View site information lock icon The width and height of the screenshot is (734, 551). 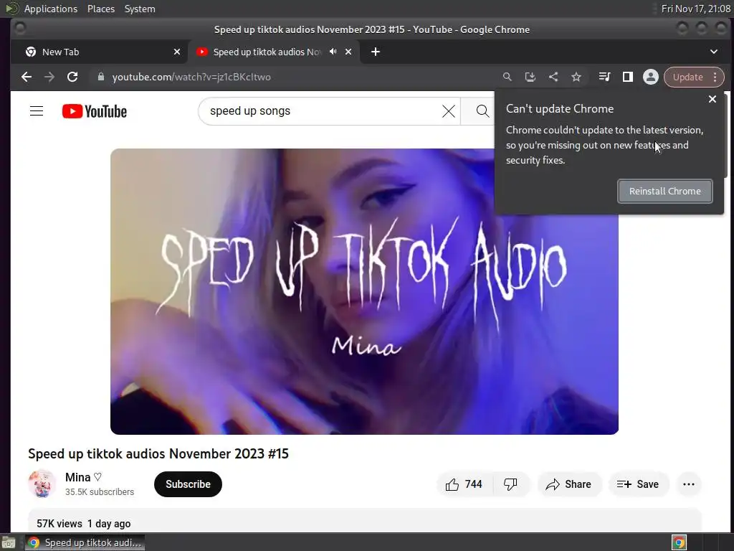(100, 77)
